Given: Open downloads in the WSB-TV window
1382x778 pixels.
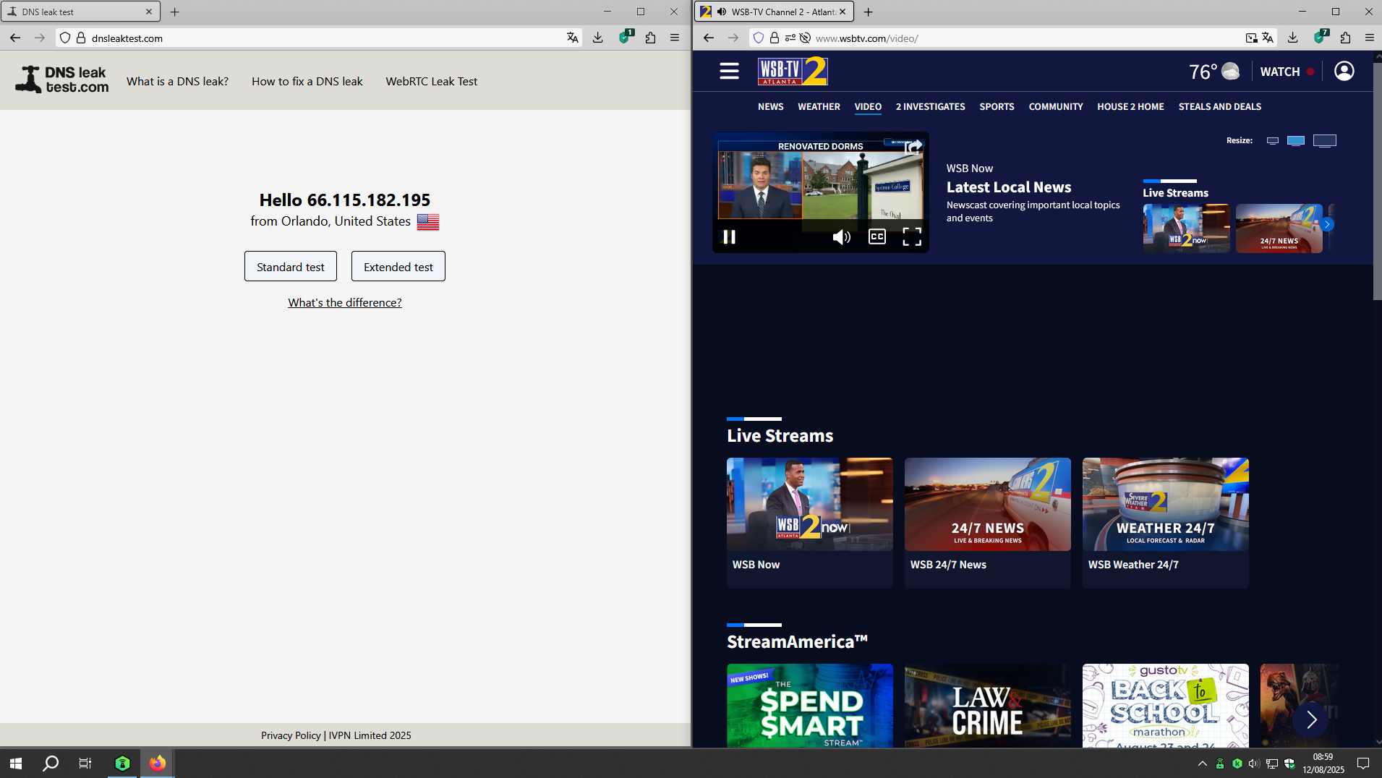Looking at the screenshot, I should (1293, 38).
